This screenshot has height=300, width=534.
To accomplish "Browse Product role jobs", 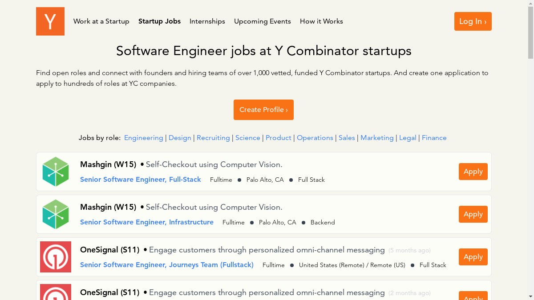I will point(279,138).
